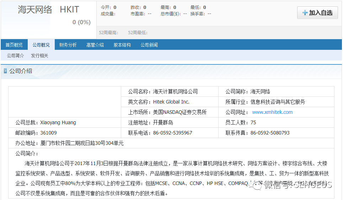Click the 总市值($) field

coord(174,14)
